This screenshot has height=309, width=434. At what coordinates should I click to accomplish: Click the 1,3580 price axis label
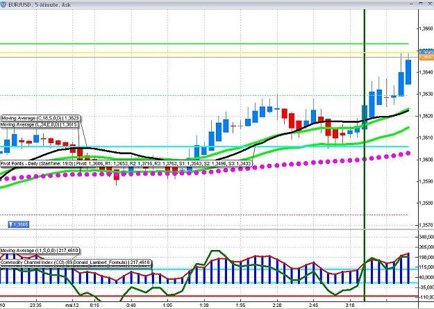426,203
